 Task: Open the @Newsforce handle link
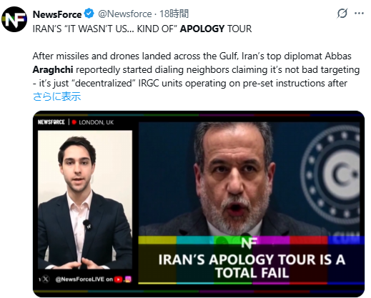[125, 14]
